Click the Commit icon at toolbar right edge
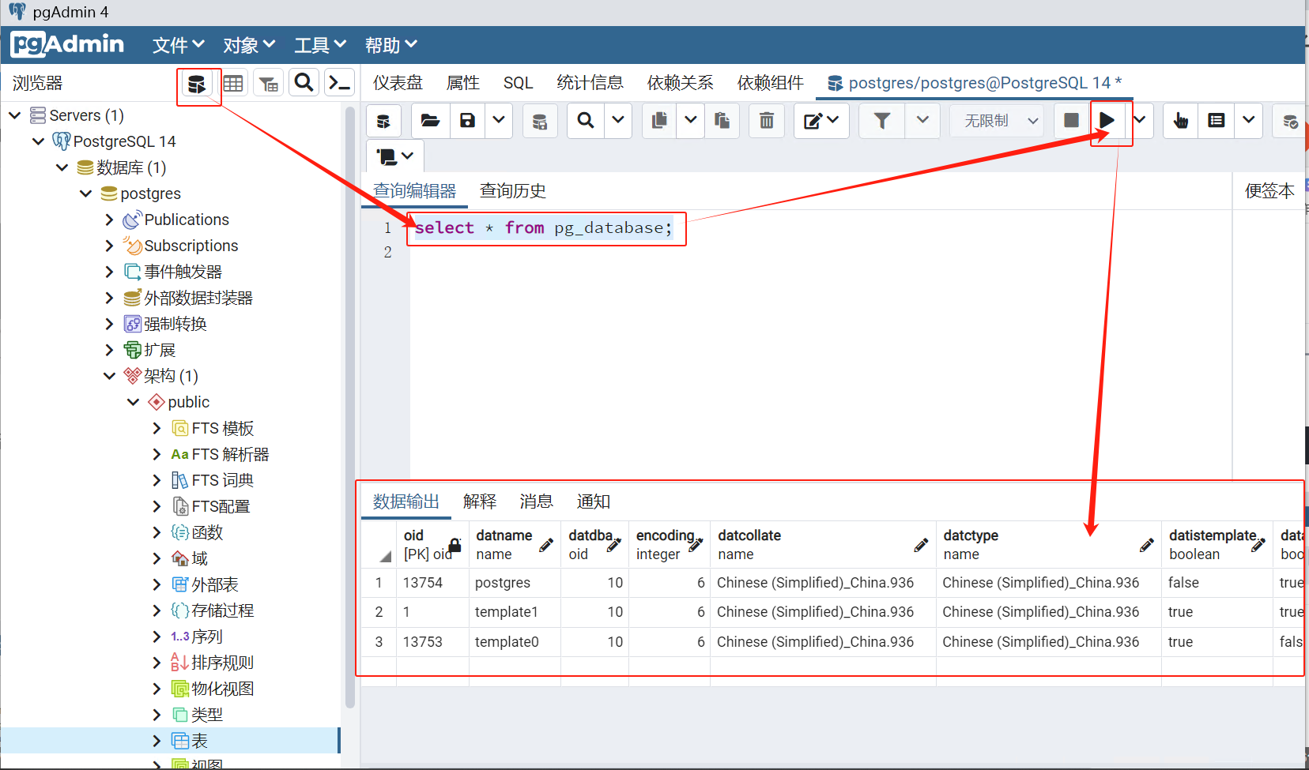 pyautogui.click(x=1290, y=121)
